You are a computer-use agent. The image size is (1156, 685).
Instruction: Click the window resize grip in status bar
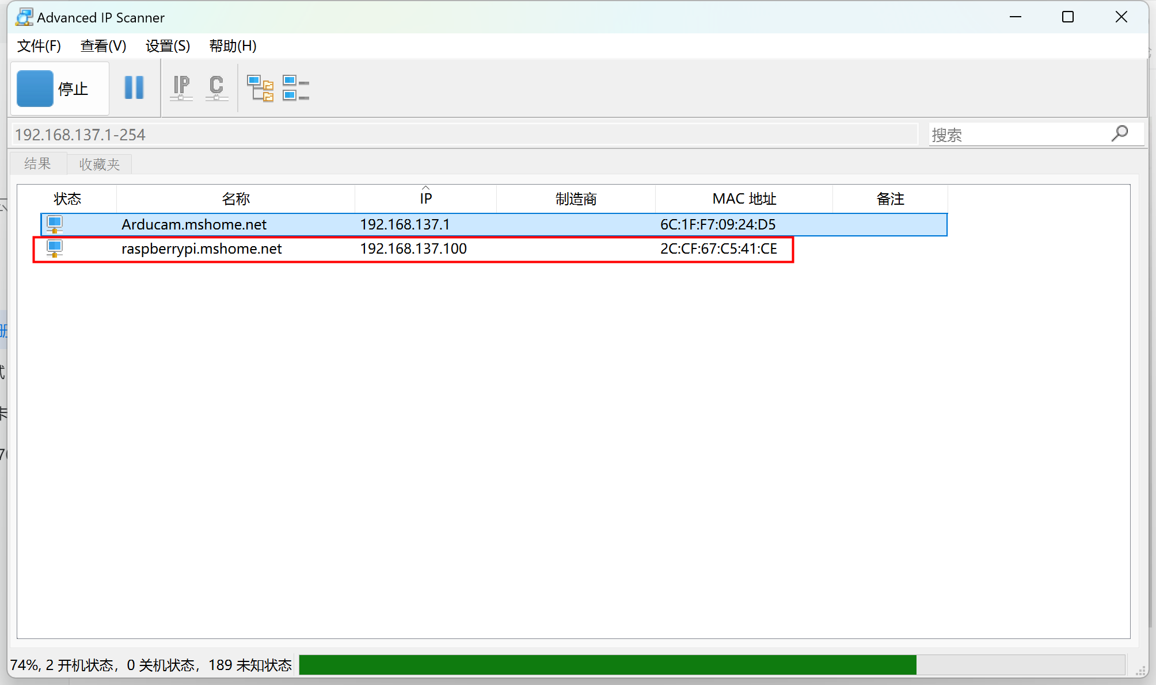click(1140, 670)
